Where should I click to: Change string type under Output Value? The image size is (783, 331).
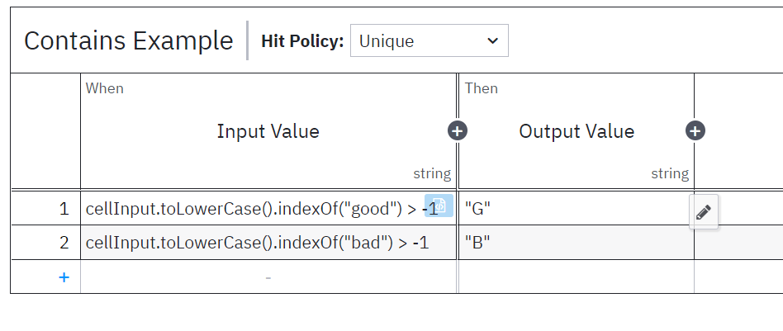670,173
